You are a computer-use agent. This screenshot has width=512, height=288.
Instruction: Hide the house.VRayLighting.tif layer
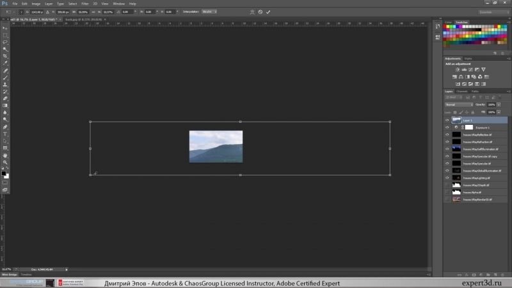[x=447, y=178]
